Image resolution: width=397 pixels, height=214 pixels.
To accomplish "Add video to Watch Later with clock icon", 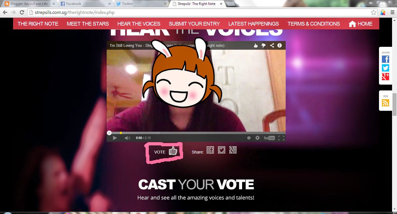I will (249, 138).
